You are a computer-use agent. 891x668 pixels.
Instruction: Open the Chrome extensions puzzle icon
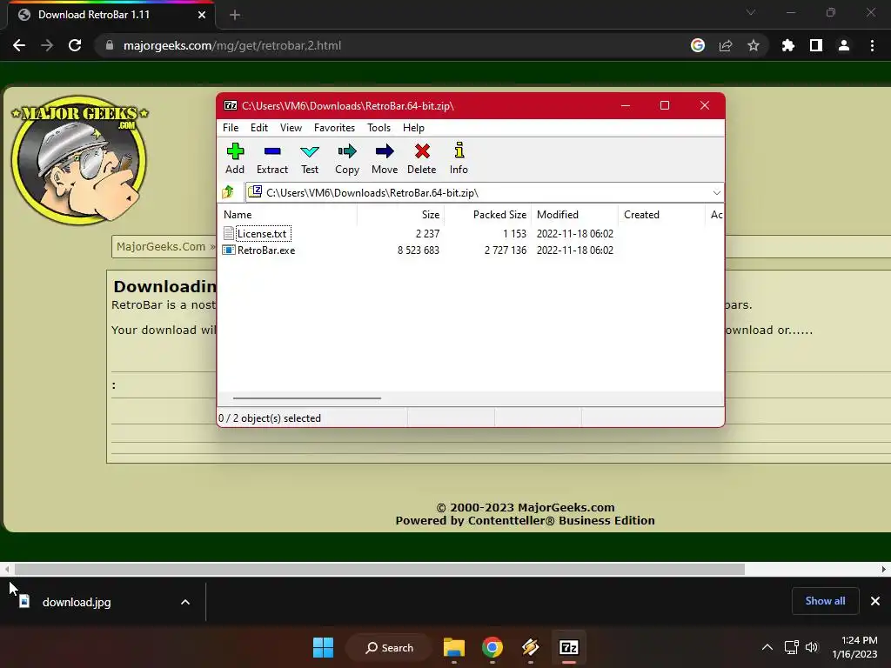pyautogui.click(x=788, y=45)
